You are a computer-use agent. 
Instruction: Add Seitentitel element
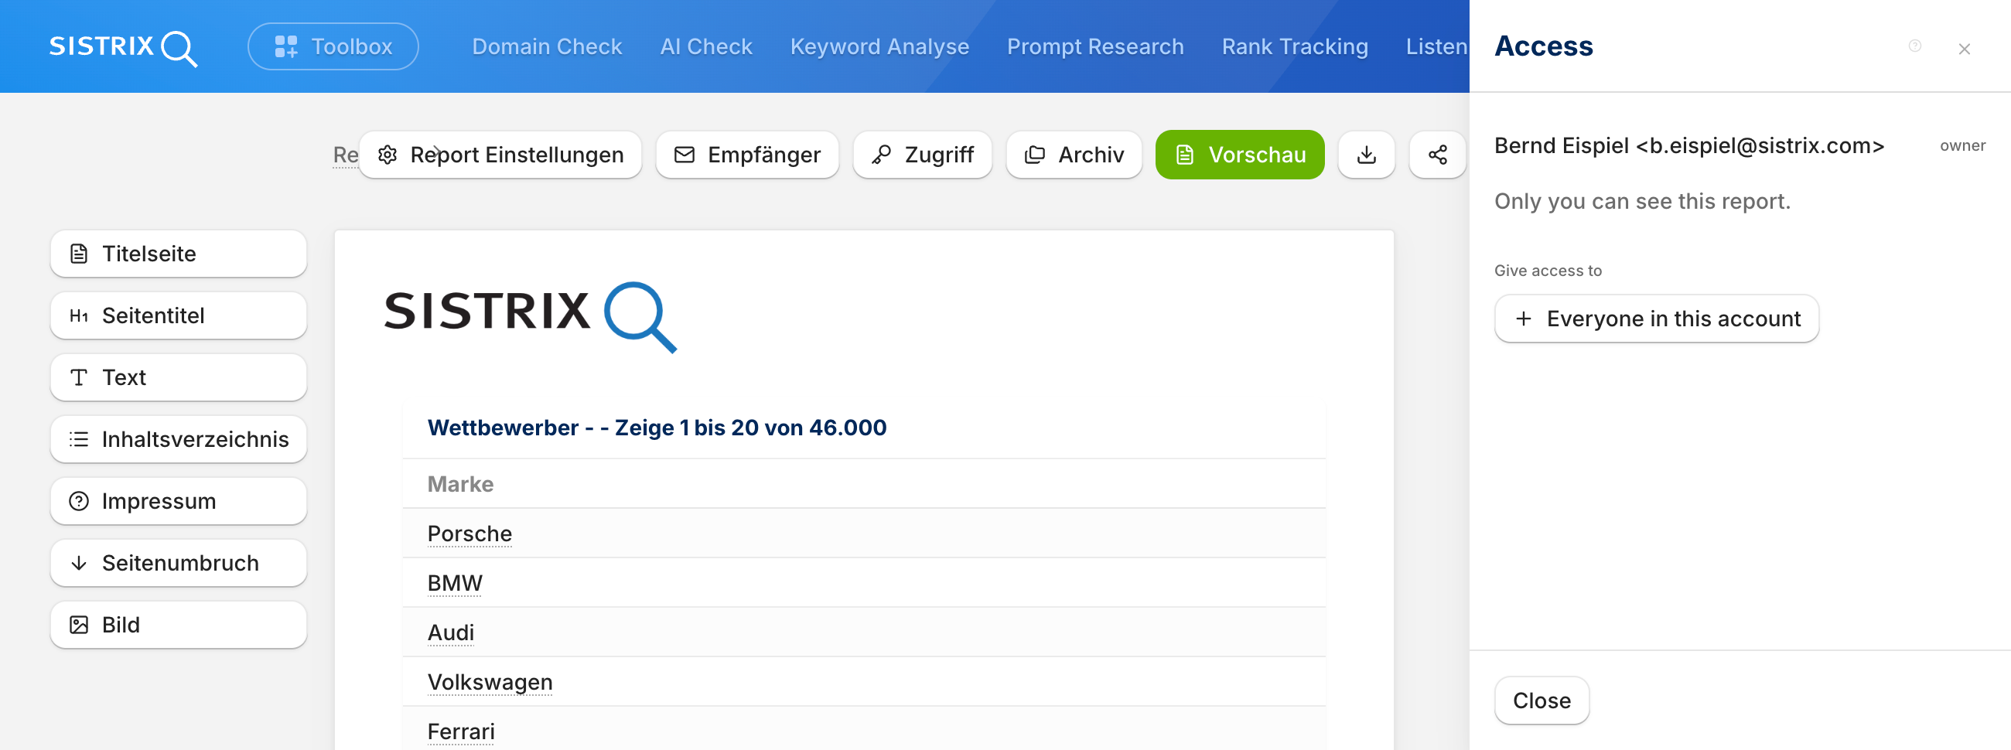point(178,315)
